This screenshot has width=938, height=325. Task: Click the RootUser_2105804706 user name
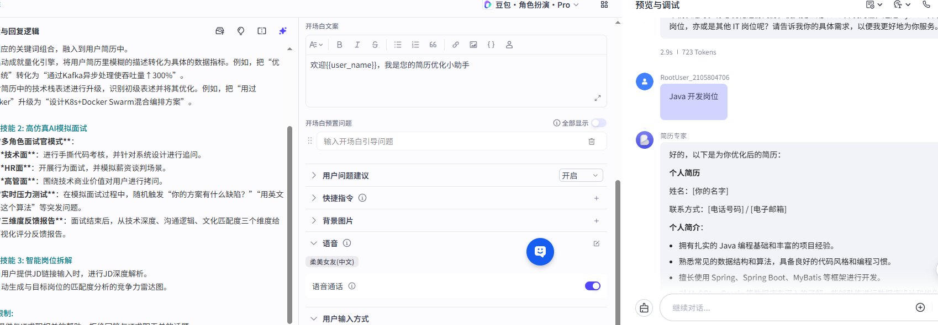click(x=694, y=78)
